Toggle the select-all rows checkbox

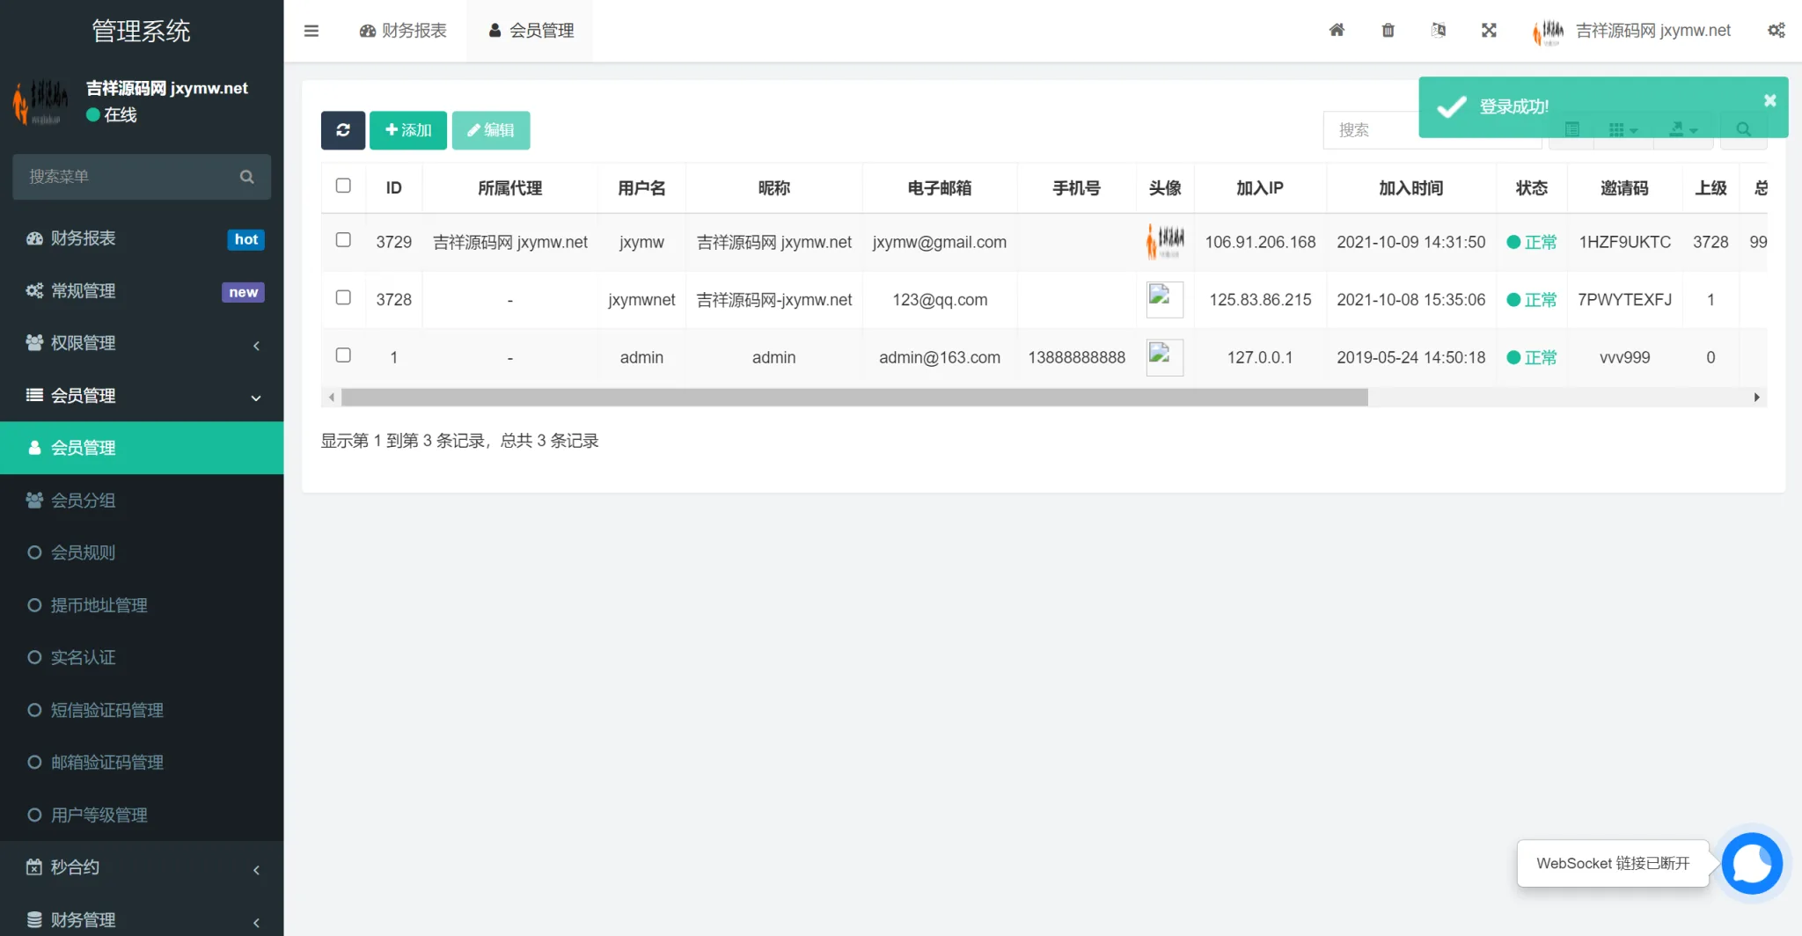click(x=343, y=186)
